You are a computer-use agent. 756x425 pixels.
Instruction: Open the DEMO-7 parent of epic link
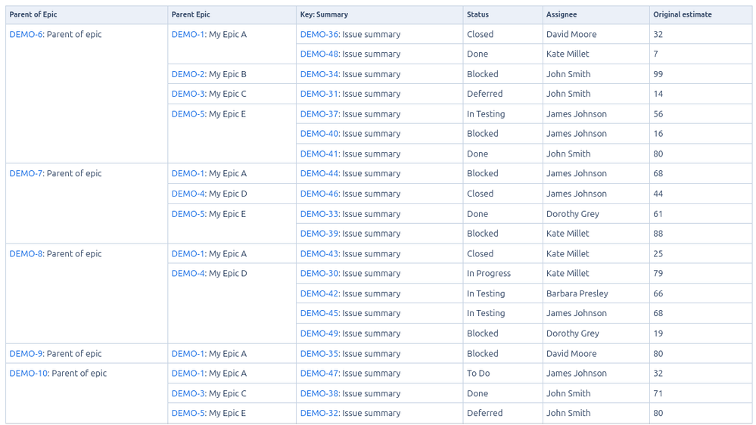[26, 173]
